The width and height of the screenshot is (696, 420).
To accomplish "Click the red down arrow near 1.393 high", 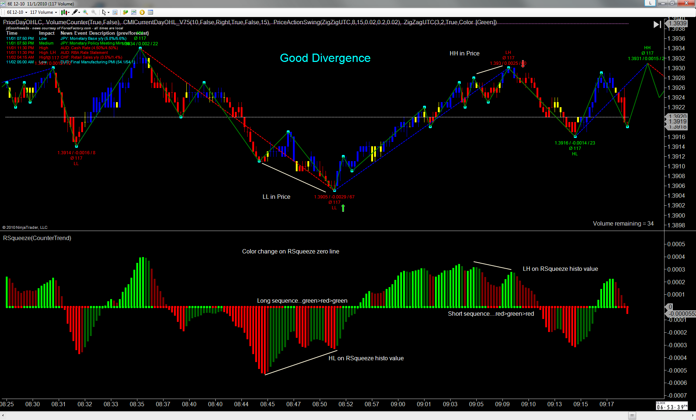I will [523, 64].
